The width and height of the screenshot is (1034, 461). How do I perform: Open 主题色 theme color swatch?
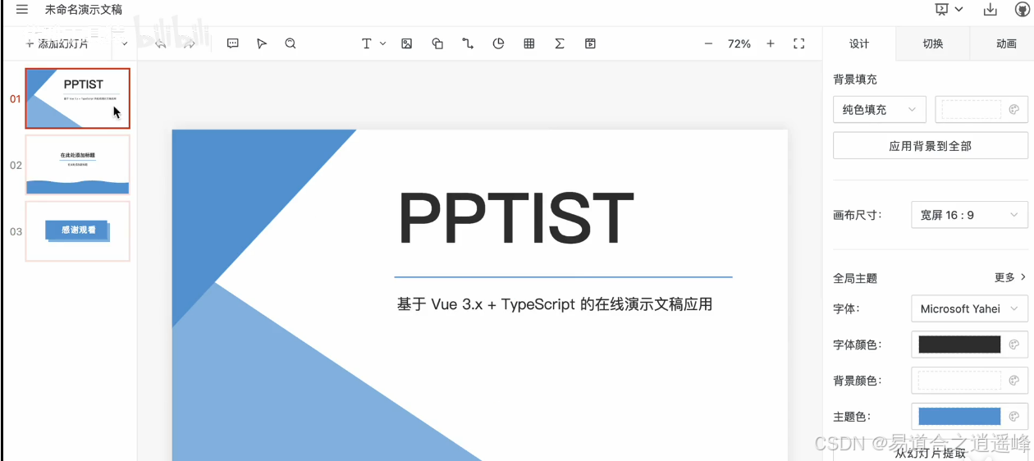click(969, 417)
